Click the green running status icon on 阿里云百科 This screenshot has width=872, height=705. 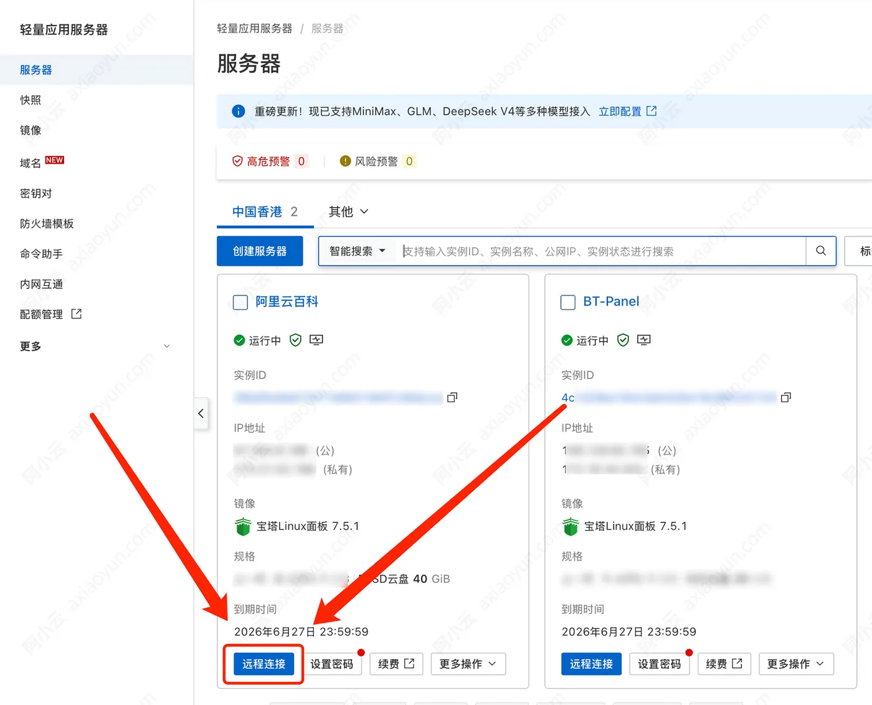tap(239, 340)
